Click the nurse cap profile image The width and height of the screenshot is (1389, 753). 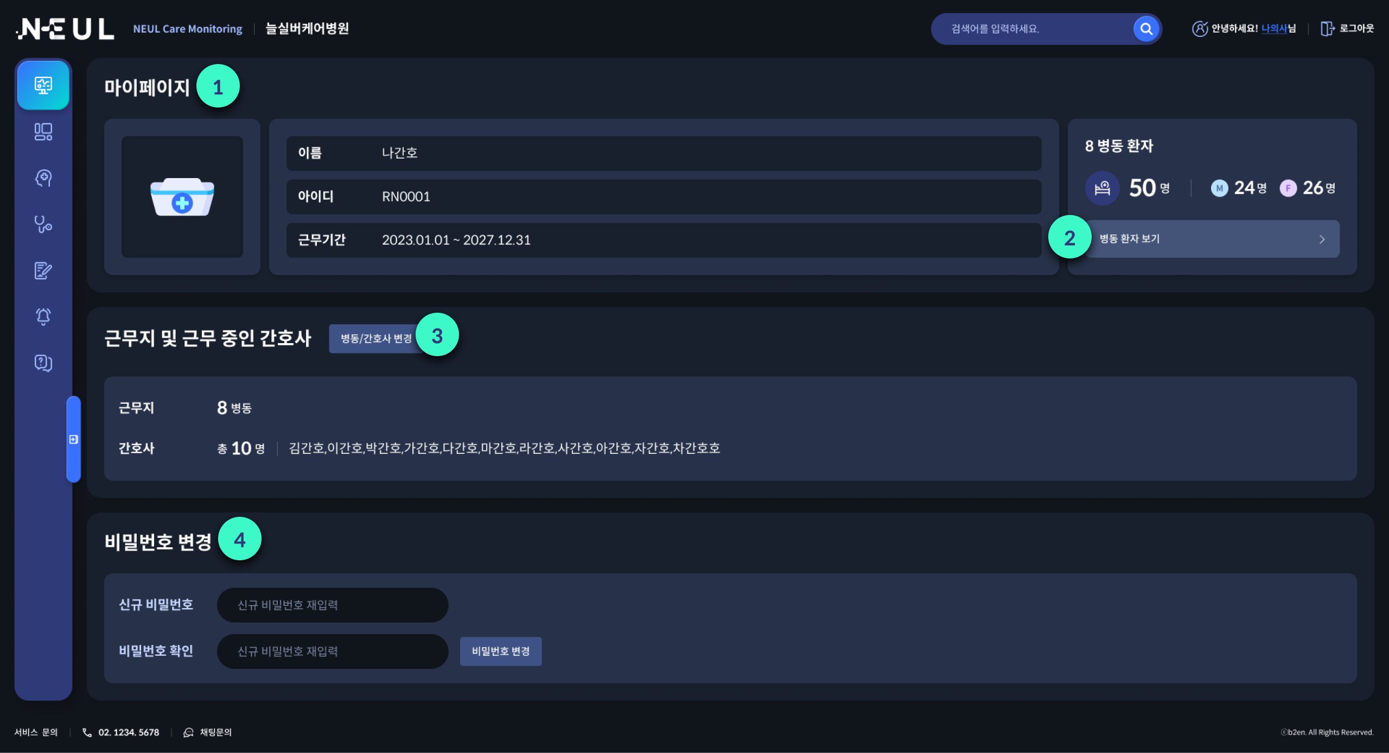point(182,197)
